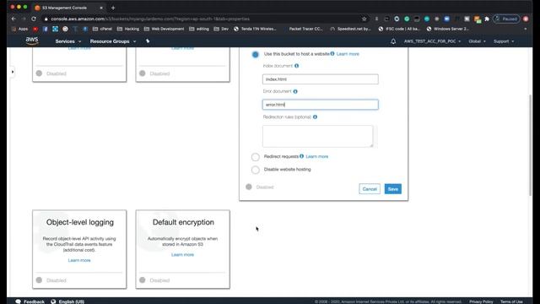This screenshot has width=540, height=304.
Task: Go back using browser back arrow
Action: (13, 19)
